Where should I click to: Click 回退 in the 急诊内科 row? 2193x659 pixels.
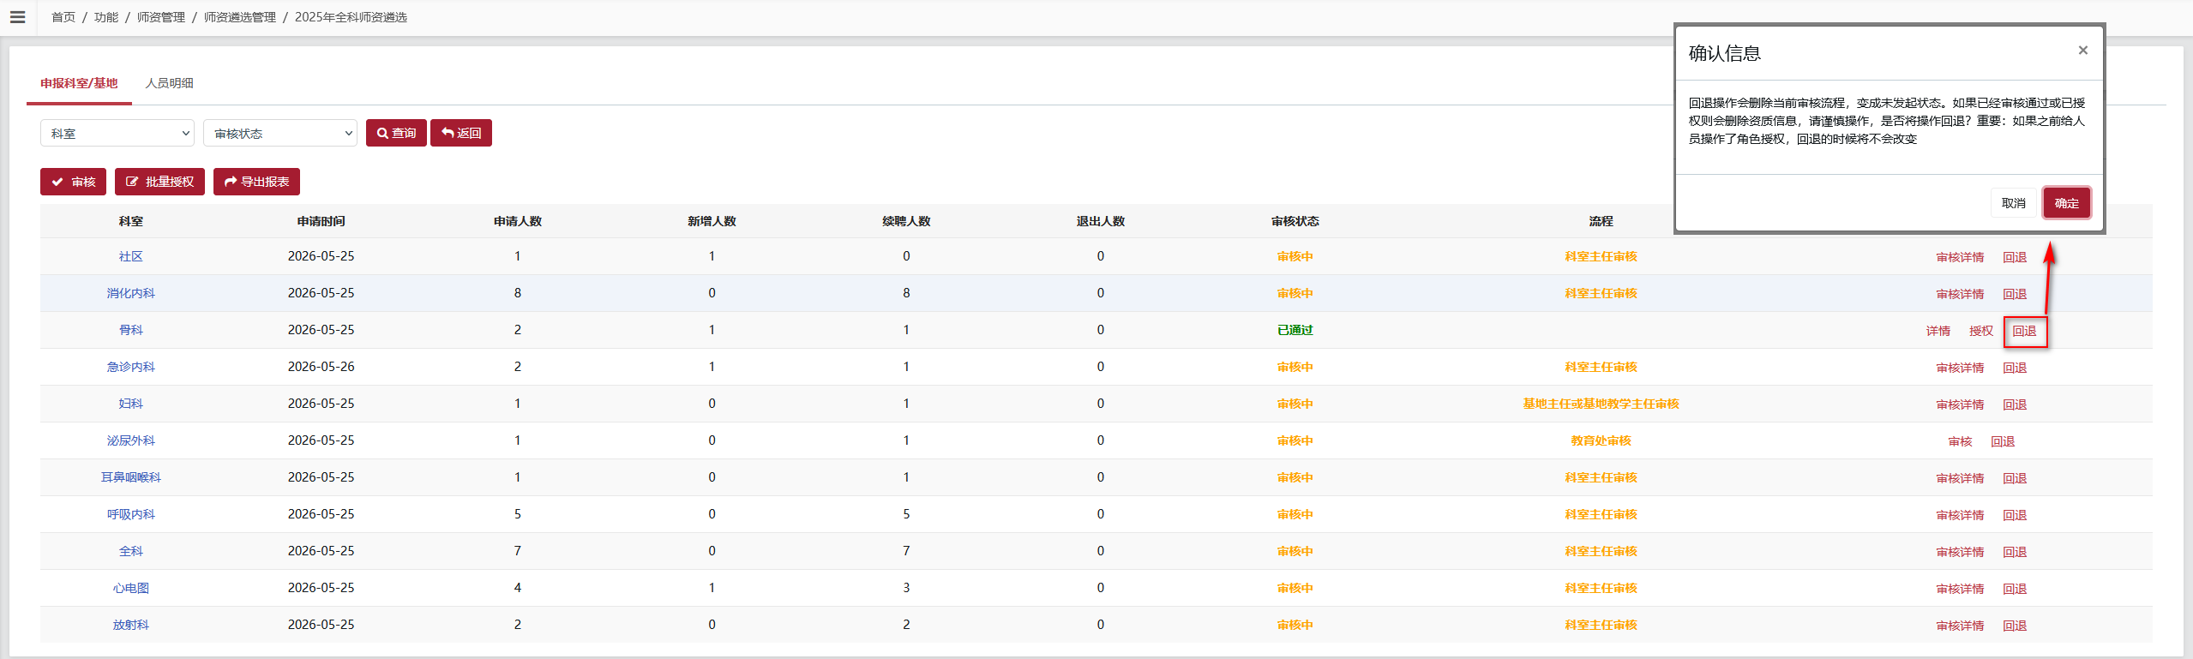pyautogui.click(x=2015, y=368)
